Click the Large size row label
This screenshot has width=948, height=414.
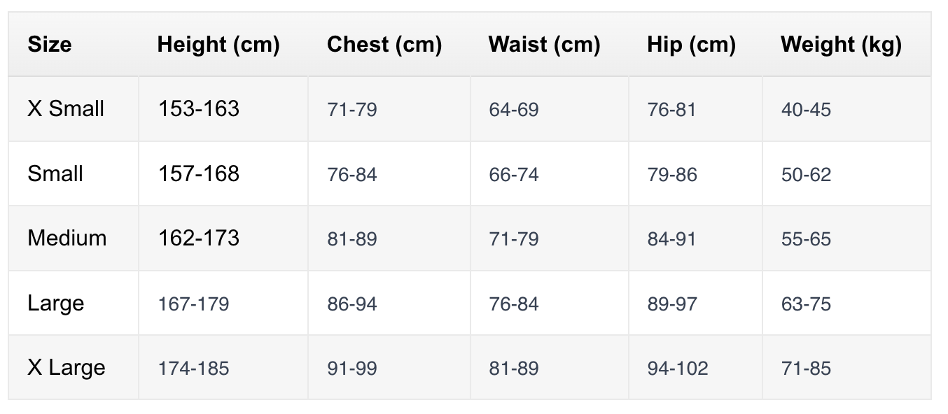pos(56,304)
